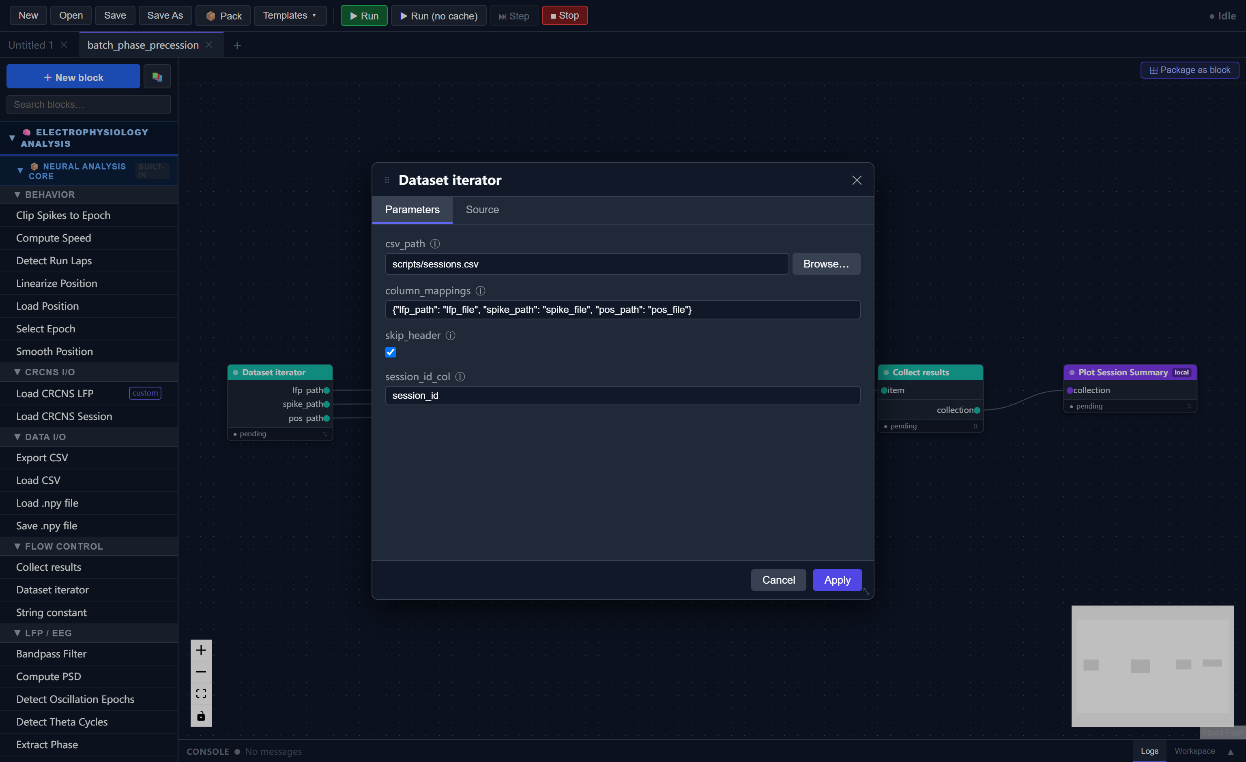
Task: Expand the console panel with the arrow
Action: tap(1231, 752)
